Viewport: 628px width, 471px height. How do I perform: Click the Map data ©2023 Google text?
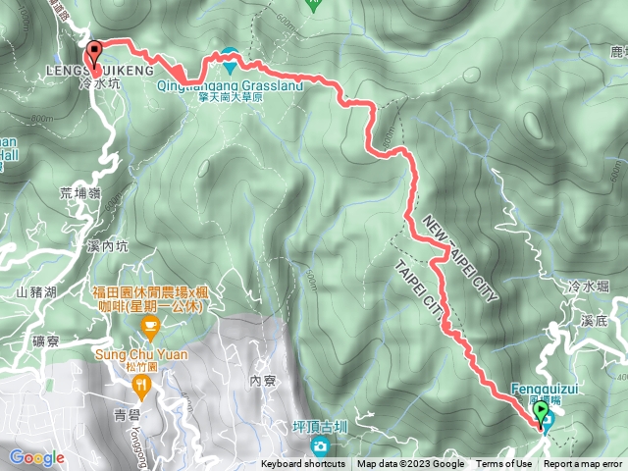tap(410, 464)
